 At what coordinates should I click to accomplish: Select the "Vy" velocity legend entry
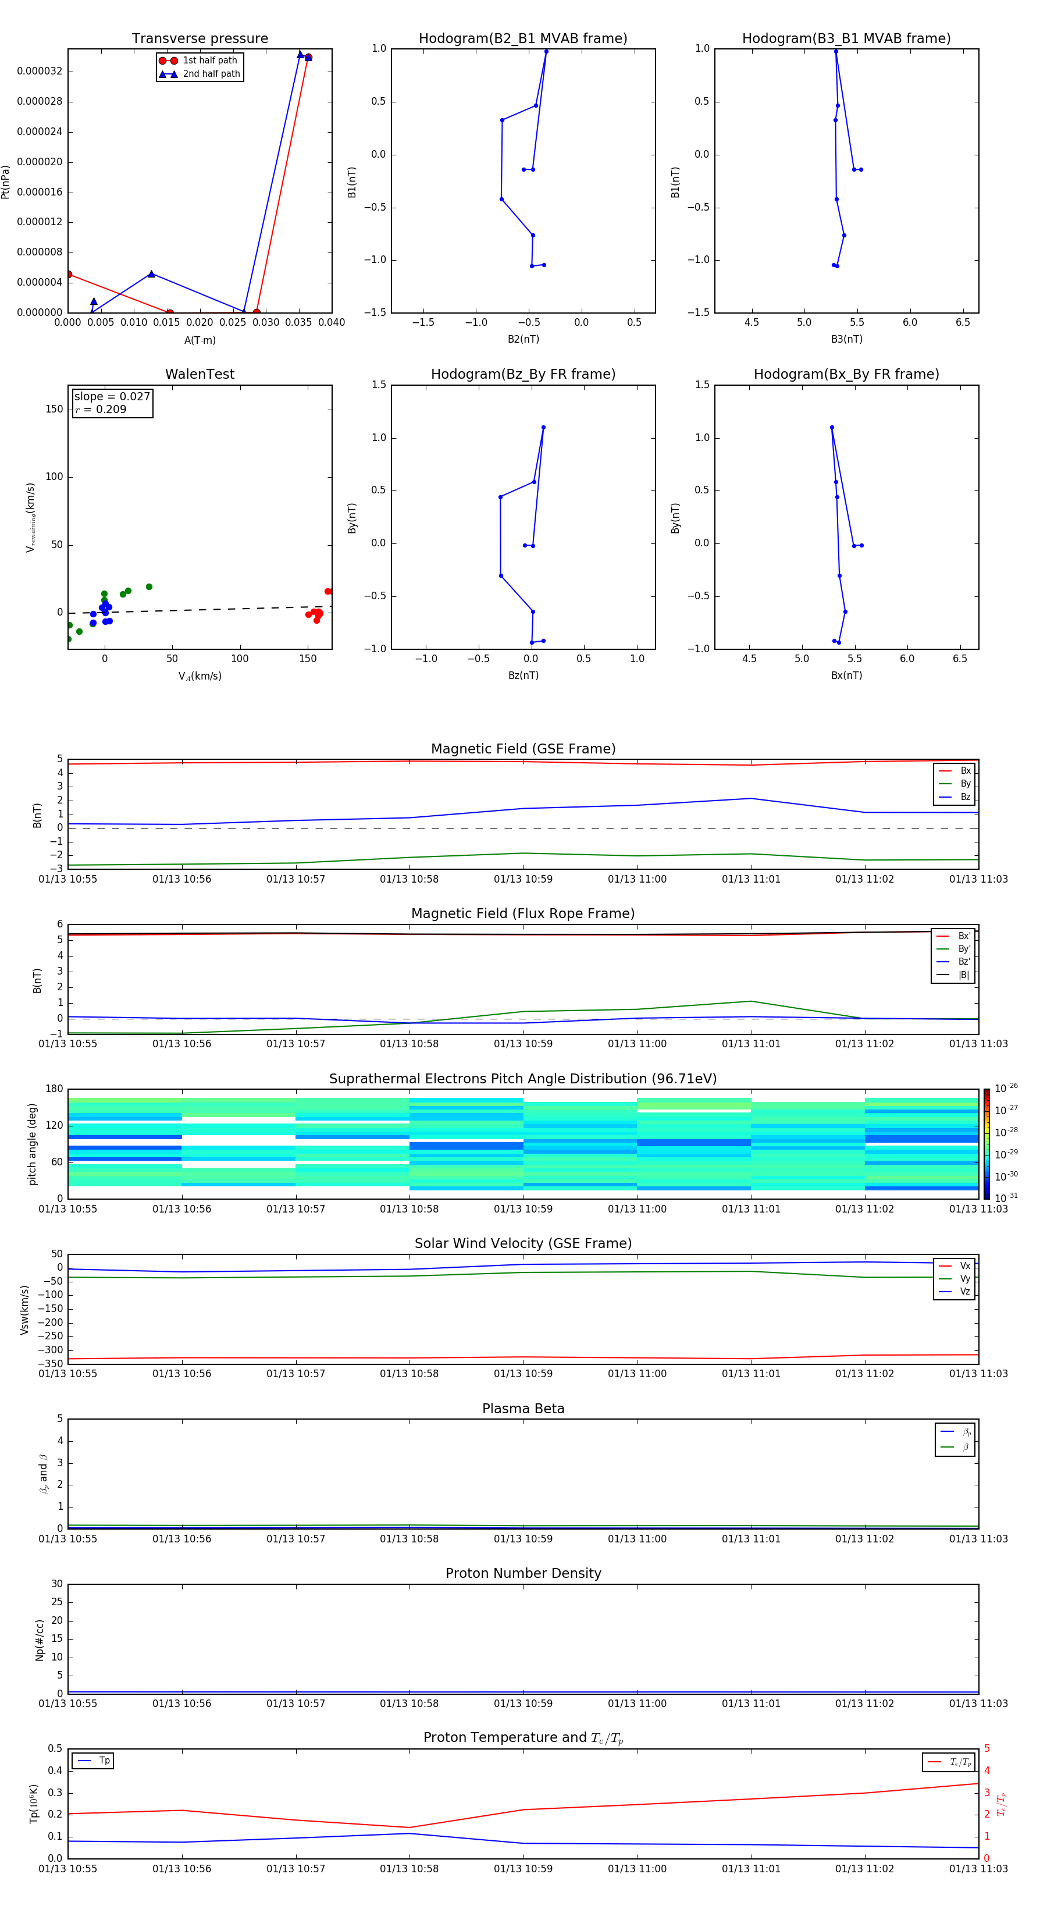point(955,1279)
